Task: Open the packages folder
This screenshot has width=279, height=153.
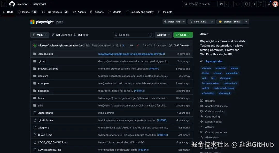Action: click(x=43, y=91)
